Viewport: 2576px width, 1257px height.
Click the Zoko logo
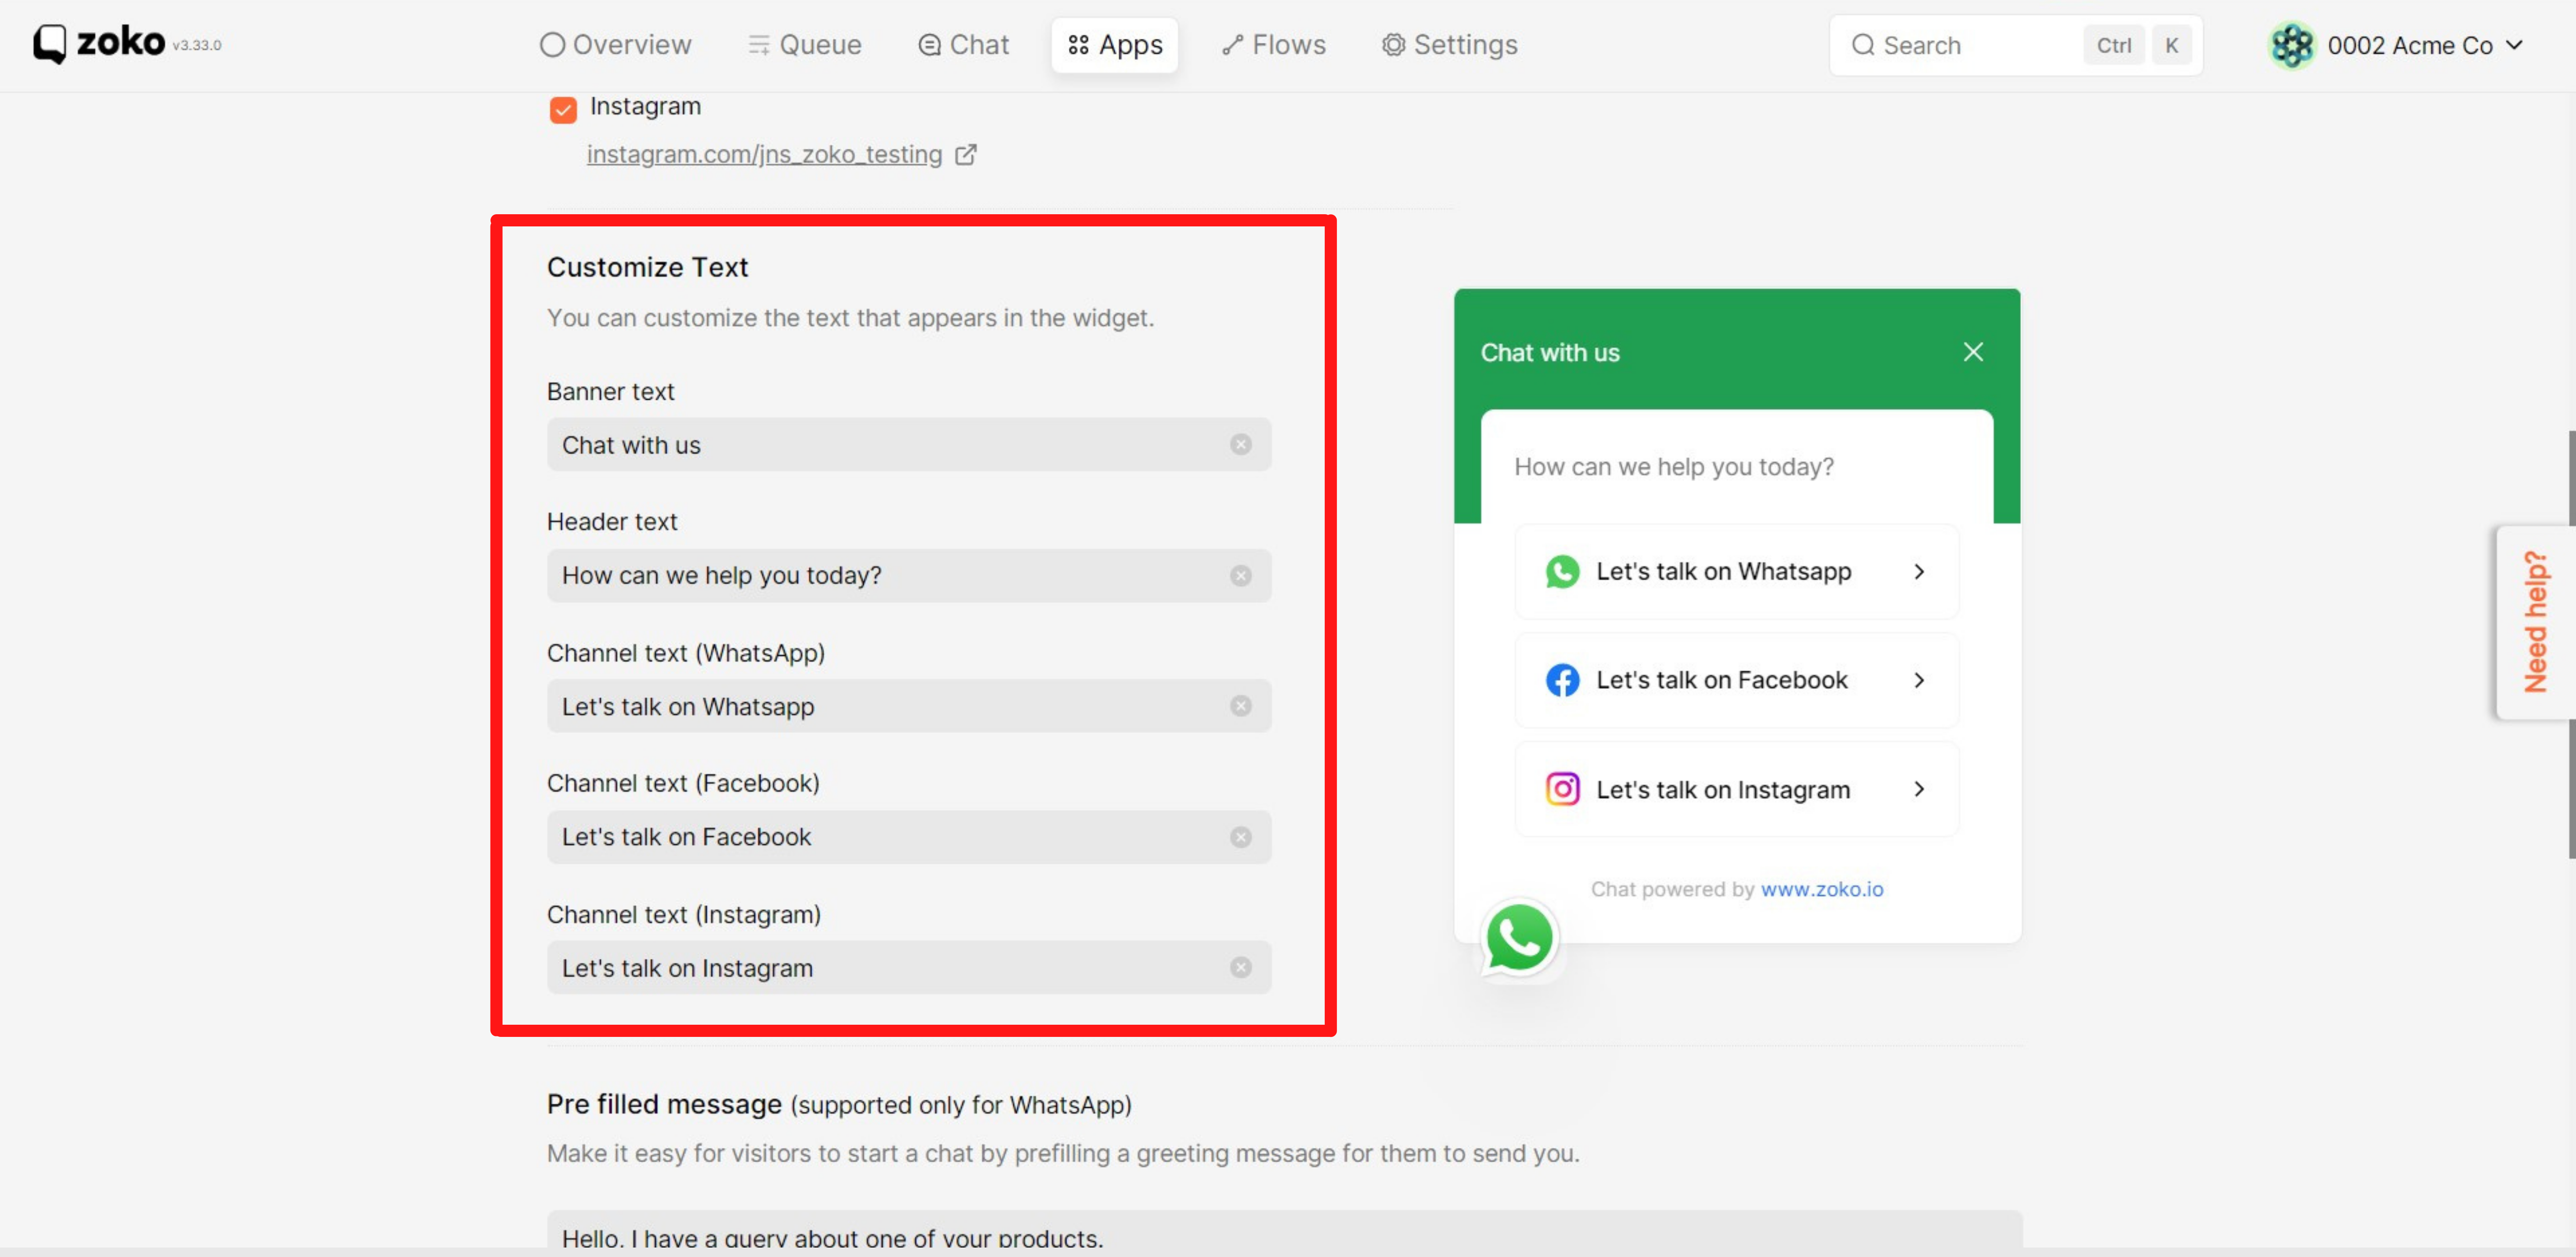coord(99,43)
